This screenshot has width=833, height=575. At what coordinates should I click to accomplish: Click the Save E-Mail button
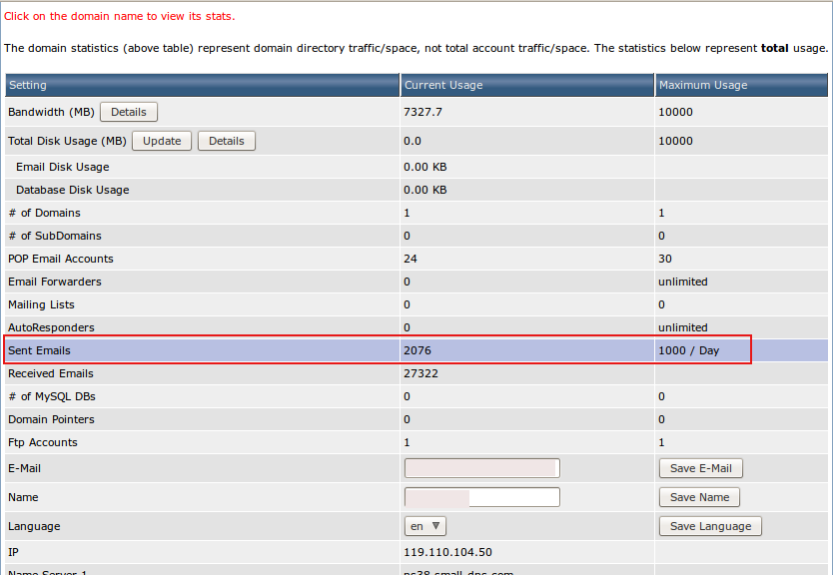700,468
